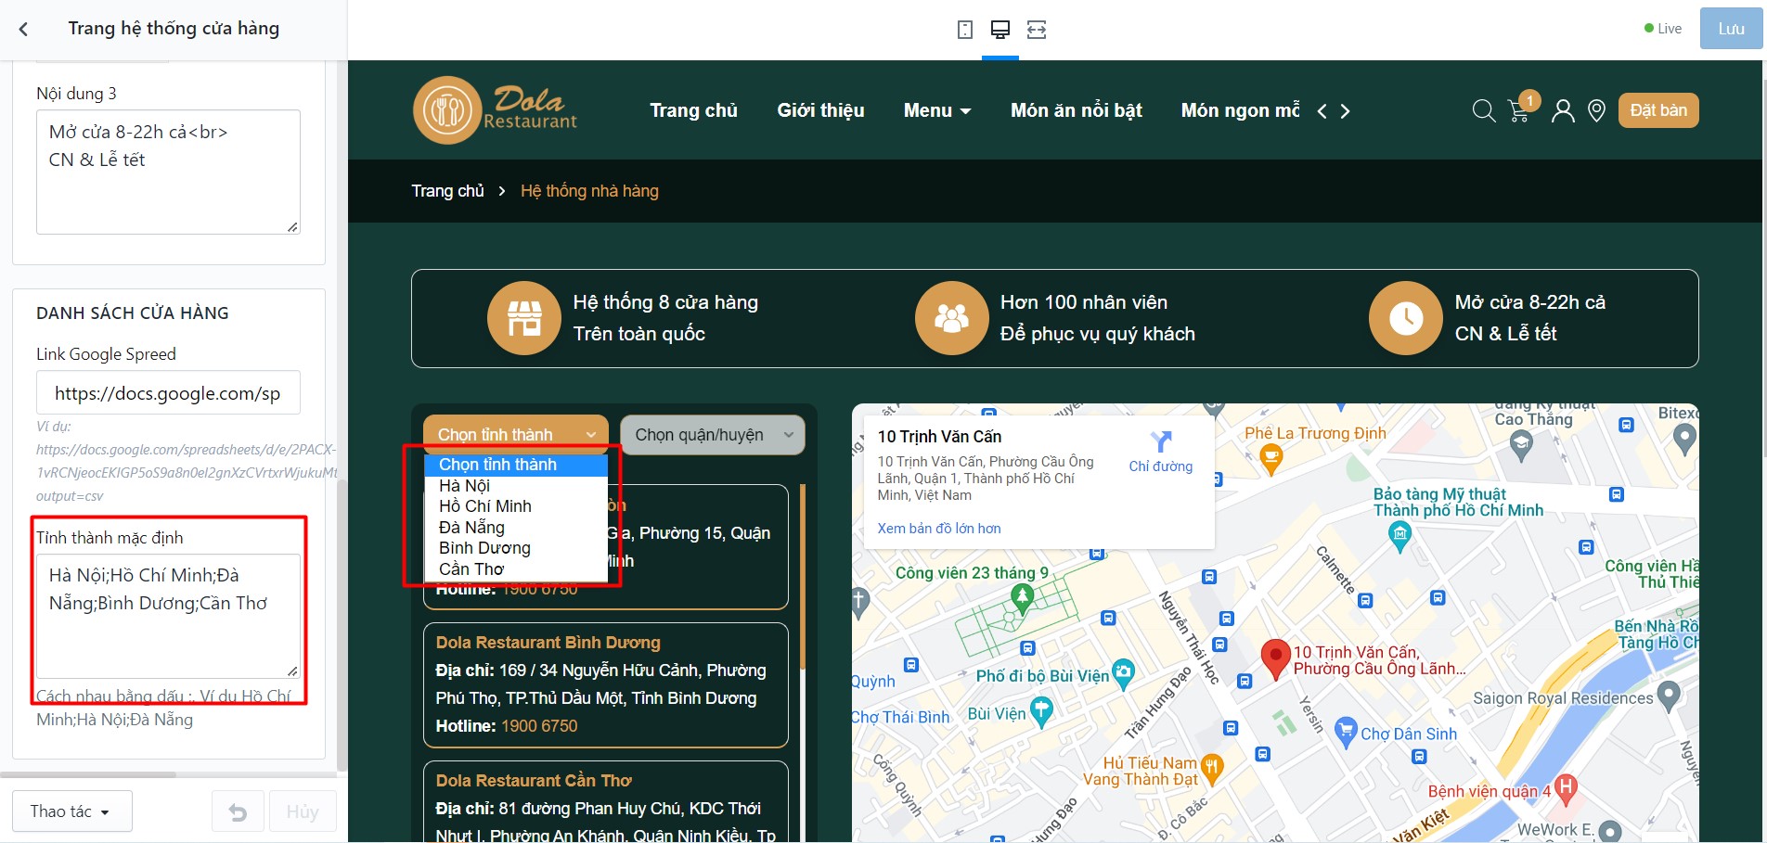Click the staff group icon
The height and width of the screenshot is (843, 1767).
(x=951, y=318)
